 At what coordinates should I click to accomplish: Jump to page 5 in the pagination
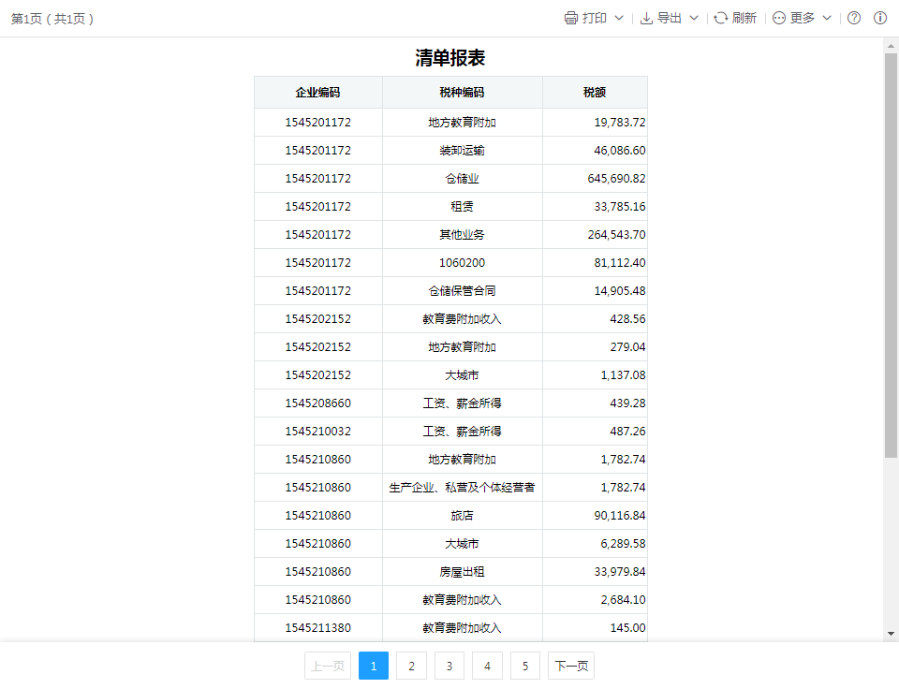(x=525, y=666)
